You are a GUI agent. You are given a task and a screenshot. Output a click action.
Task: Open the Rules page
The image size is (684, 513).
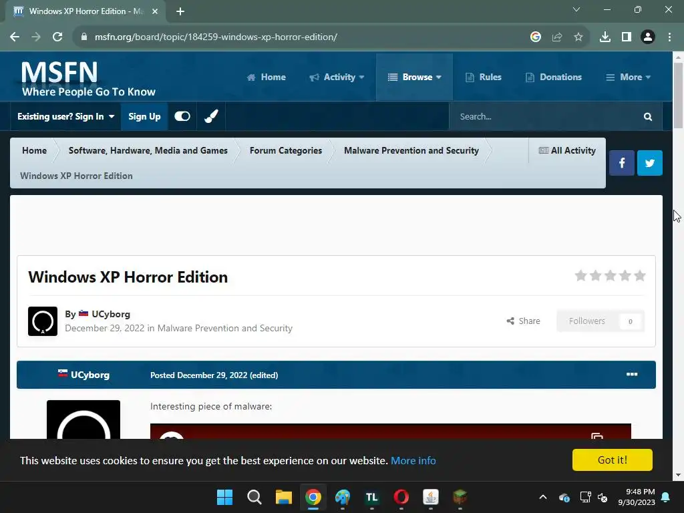tap(484, 77)
